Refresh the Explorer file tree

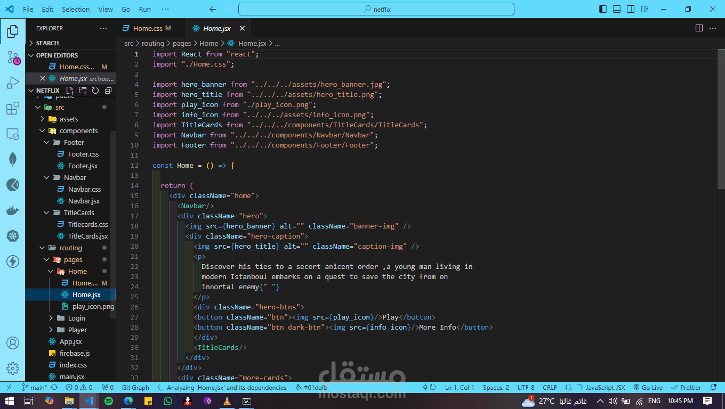point(95,91)
